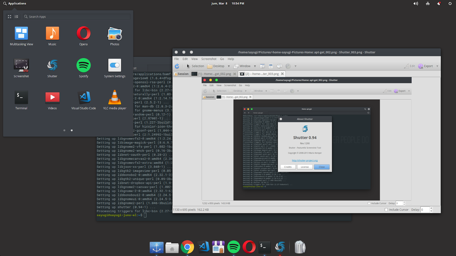
Task: Go to first launcher page dot
Action: point(64,130)
